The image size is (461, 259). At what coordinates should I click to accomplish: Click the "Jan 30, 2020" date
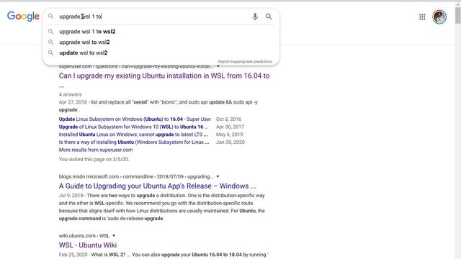tap(230, 142)
